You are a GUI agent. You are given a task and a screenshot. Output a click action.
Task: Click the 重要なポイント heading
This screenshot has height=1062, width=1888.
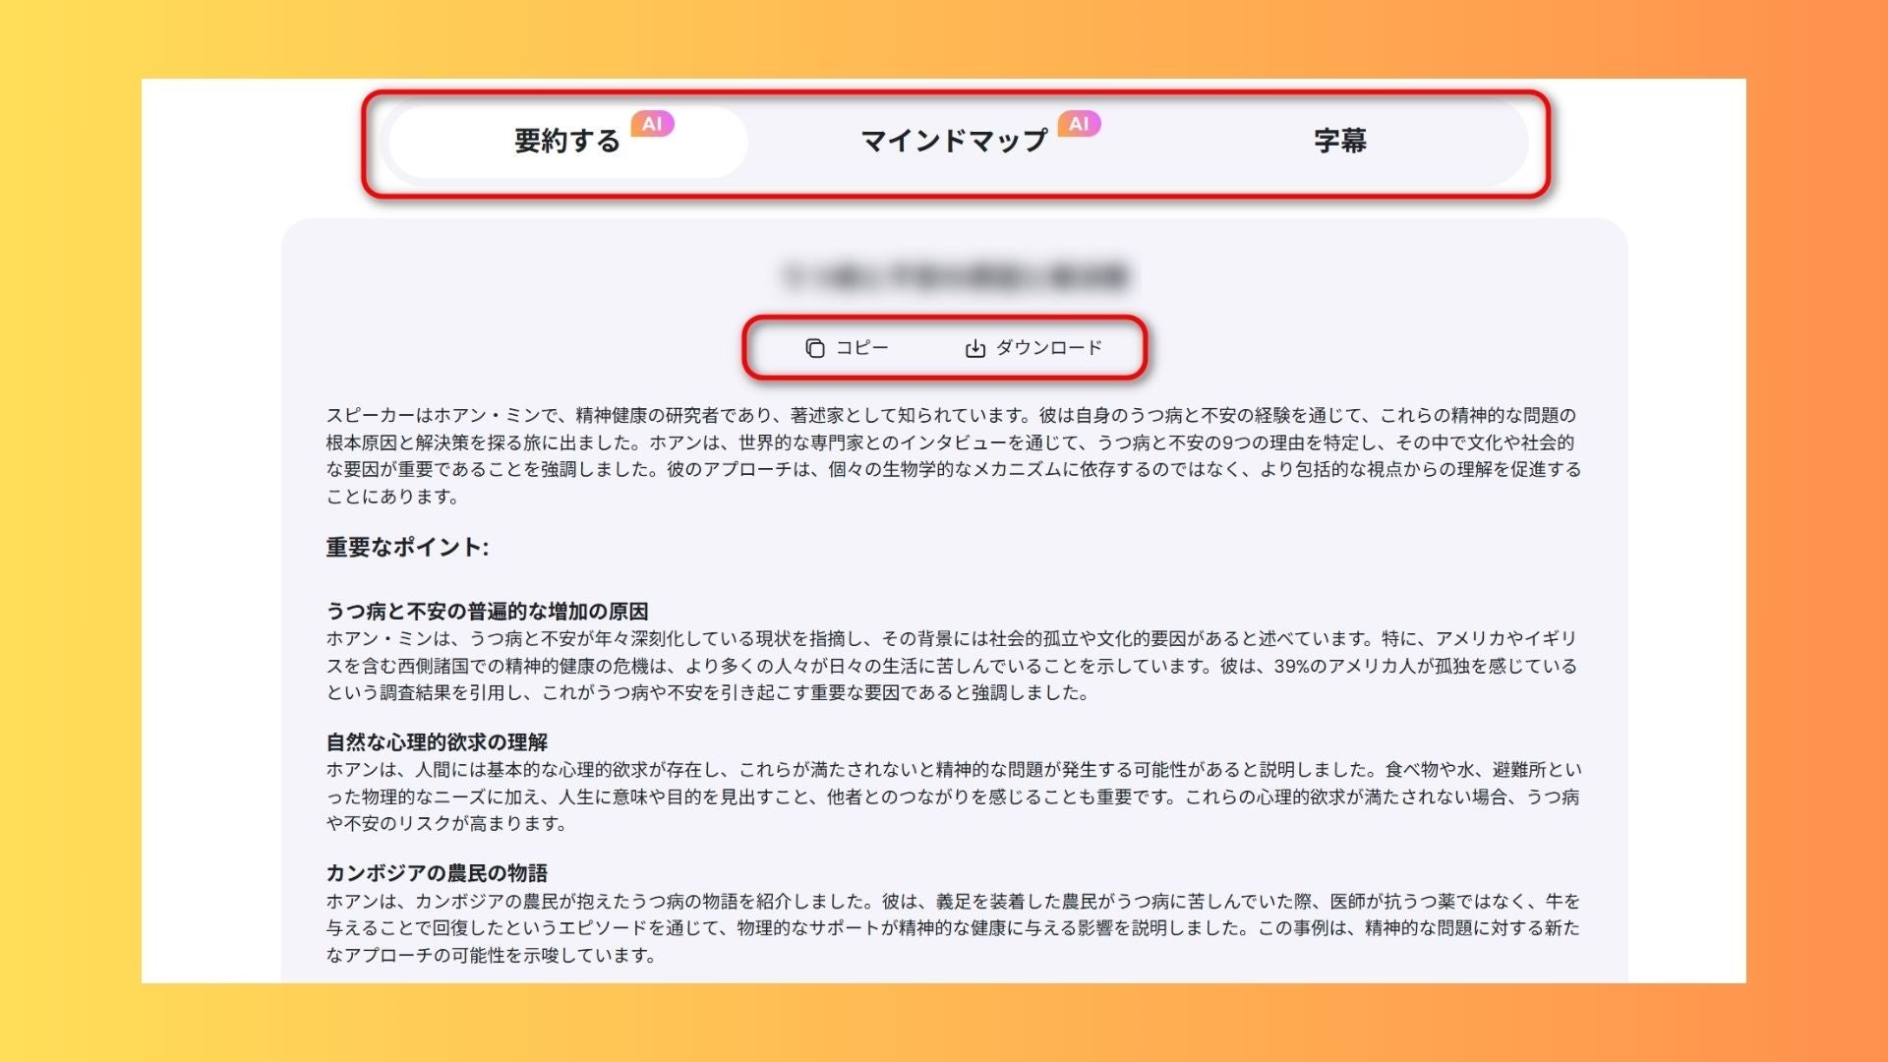pos(407,548)
